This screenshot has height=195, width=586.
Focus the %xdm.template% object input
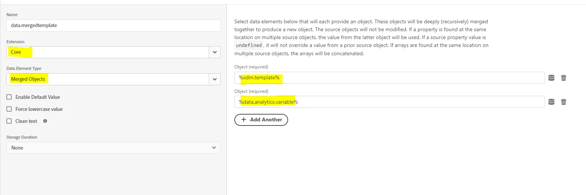(389, 78)
